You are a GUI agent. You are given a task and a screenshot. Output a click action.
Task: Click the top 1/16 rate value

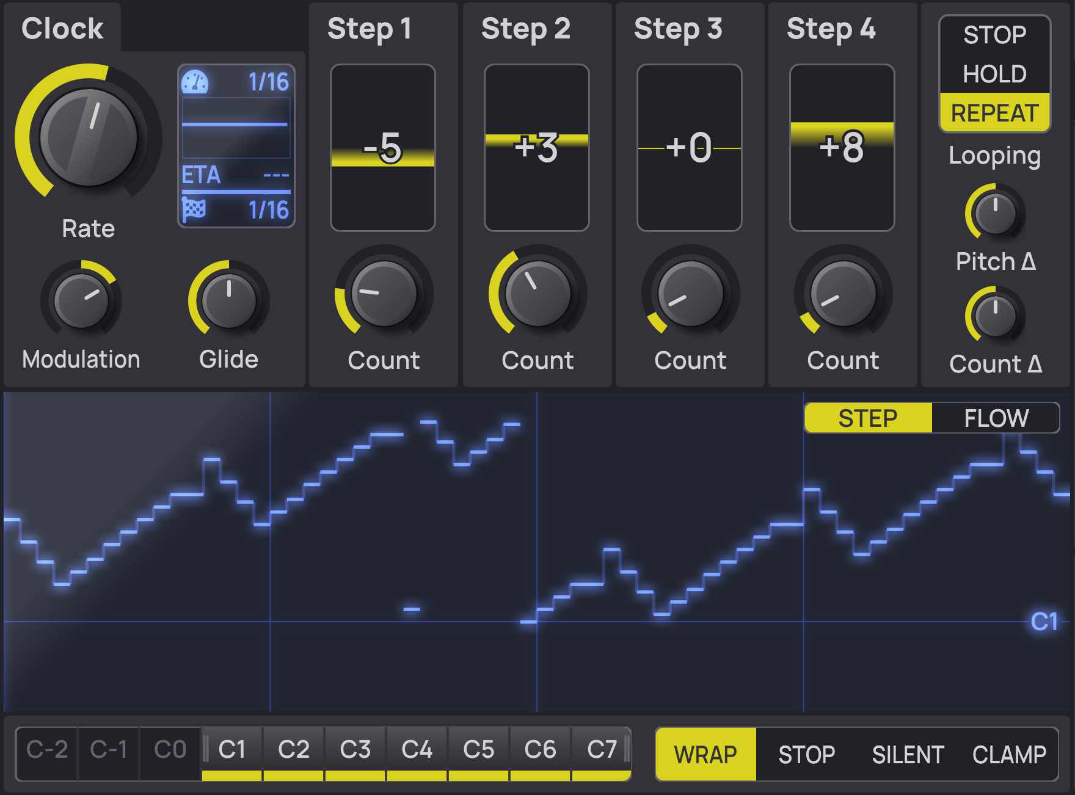[x=269, y=82]
